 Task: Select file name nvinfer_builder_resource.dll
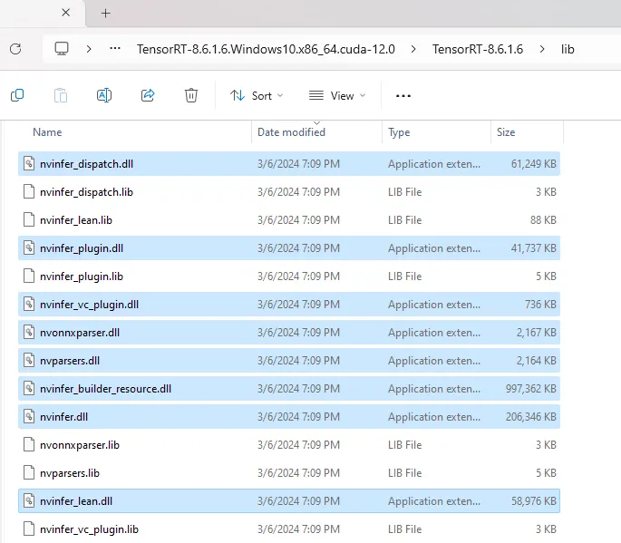[x=105, y=389]
